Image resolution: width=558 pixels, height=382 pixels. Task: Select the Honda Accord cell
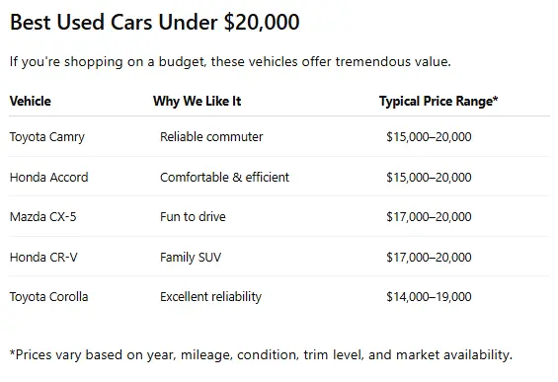click(48, 177)
